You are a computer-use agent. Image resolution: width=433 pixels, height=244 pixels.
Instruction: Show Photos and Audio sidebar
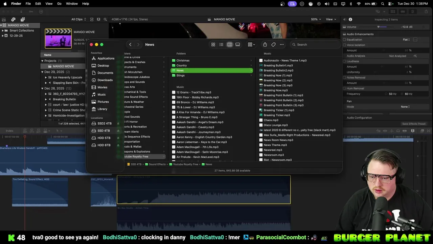pos(13,19)
